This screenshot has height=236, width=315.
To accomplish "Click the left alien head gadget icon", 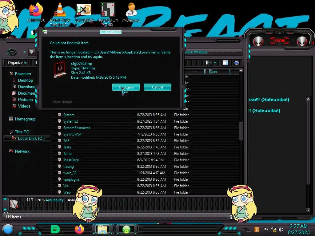I will click(x=258, y=41).
